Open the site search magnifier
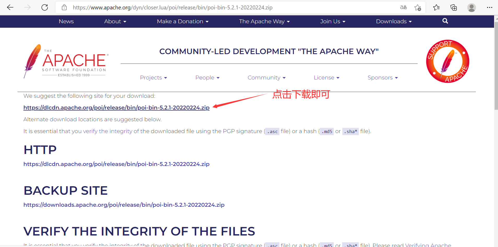Screen dimensions: 498x247 point(445,21)
